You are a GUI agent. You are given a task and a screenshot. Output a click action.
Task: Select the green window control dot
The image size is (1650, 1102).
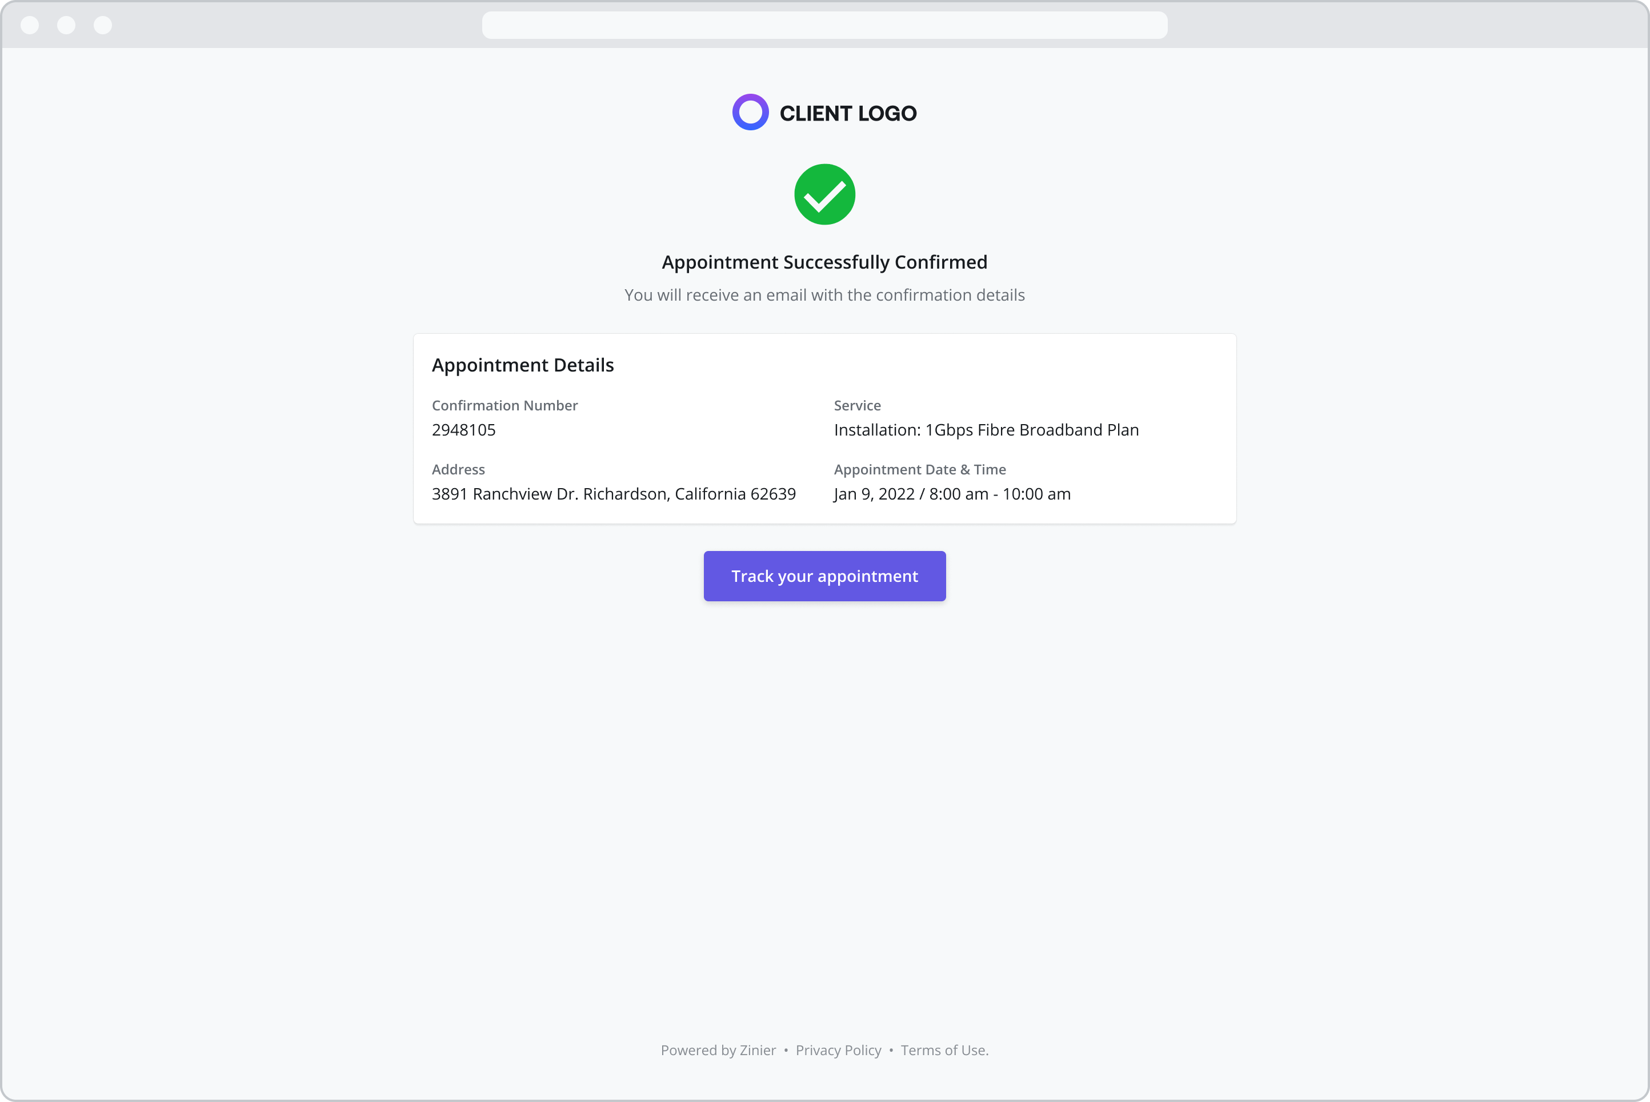point(103,25)
